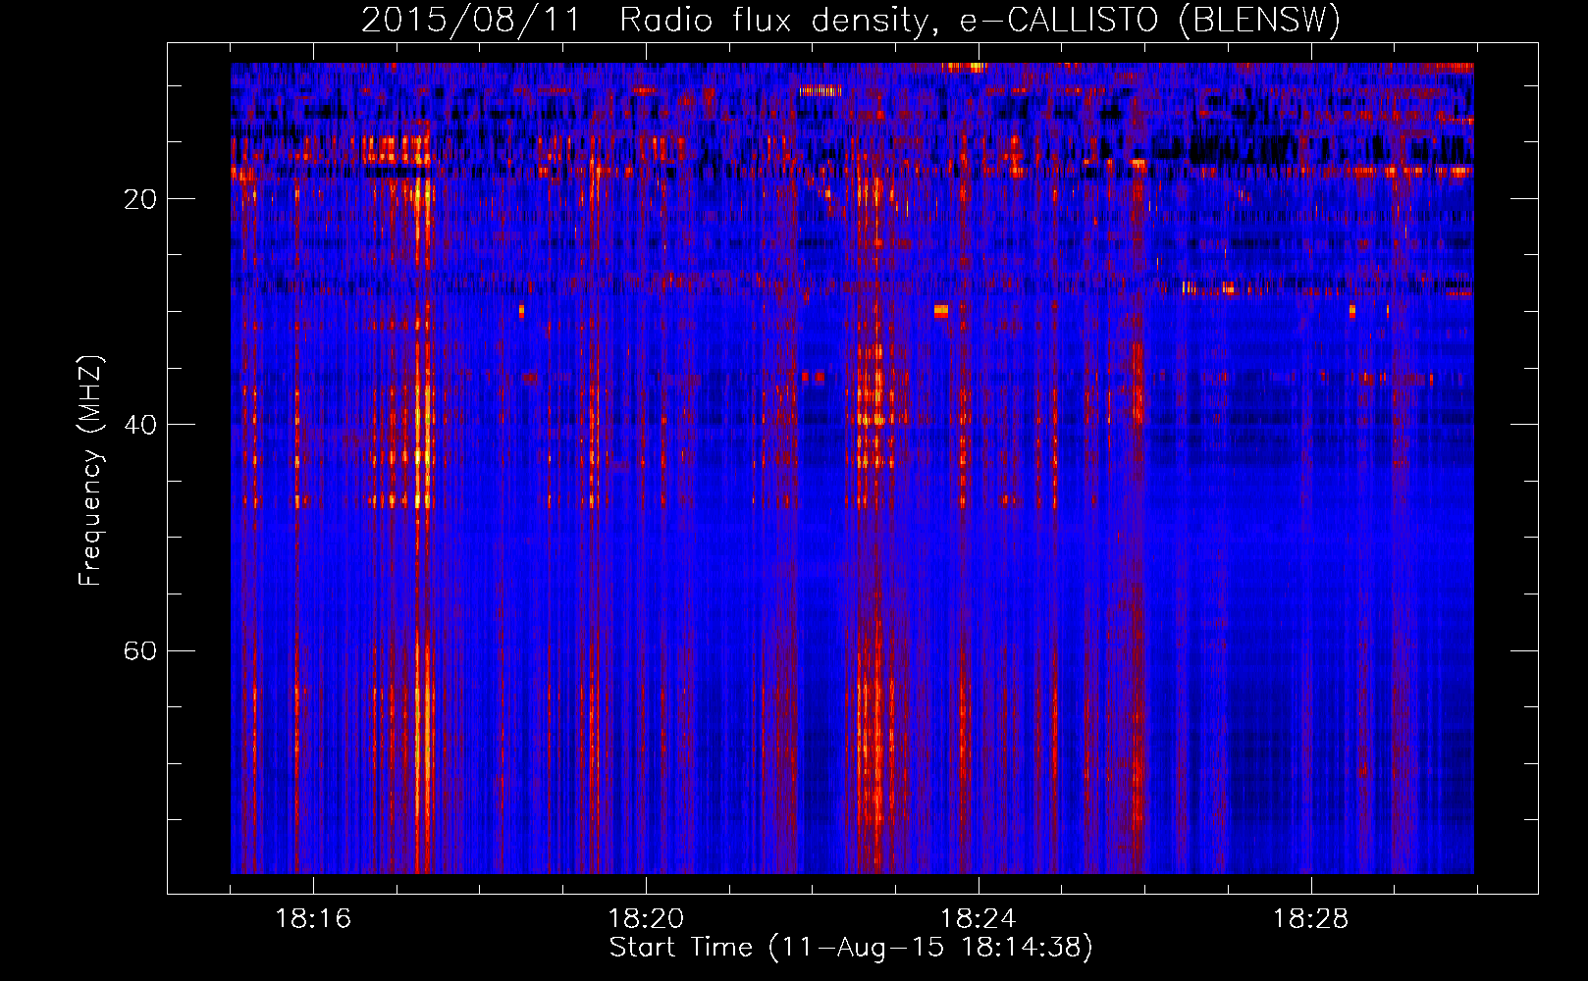Click the 60 MHz frequency tick label
The image size is (1588, 981).
click(x=140, y=650)
